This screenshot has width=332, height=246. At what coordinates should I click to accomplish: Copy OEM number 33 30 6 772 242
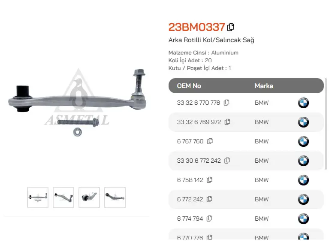(227, 161)
